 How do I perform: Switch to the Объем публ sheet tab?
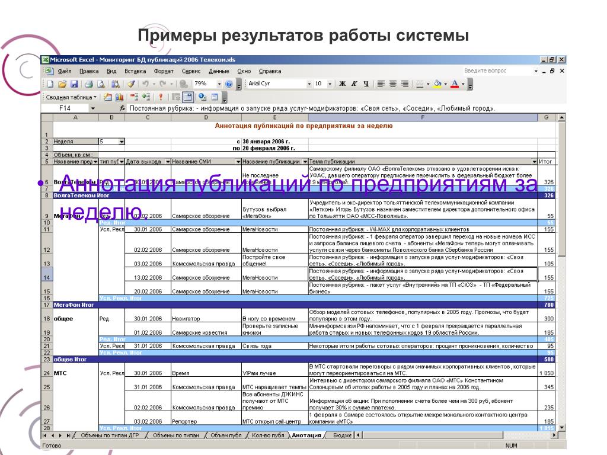tap(226, 435)
